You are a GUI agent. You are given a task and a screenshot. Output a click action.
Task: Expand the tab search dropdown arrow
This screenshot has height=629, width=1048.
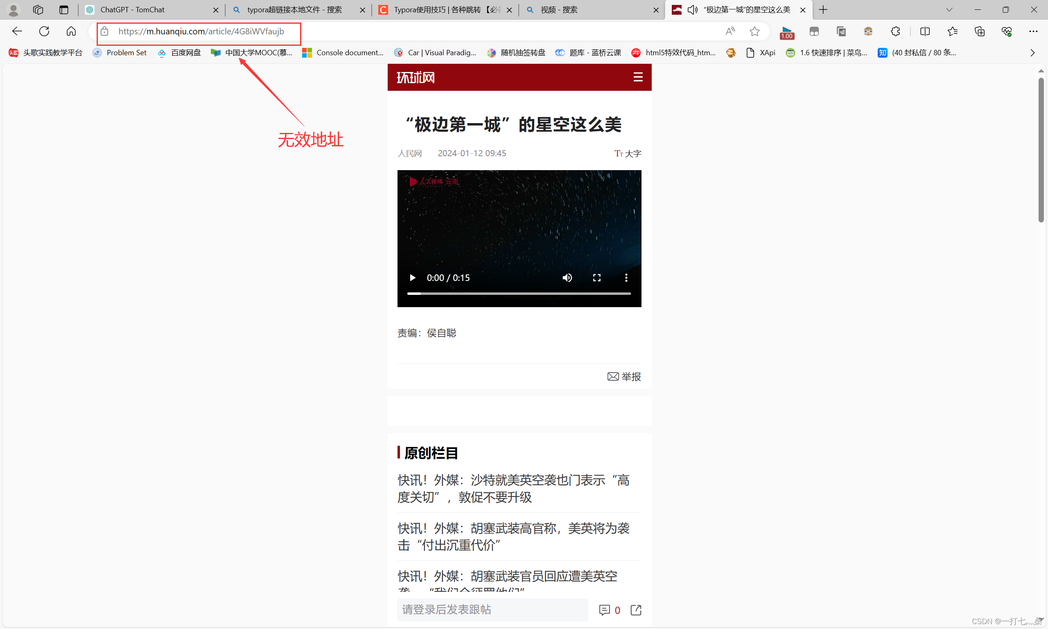[949, 10]
